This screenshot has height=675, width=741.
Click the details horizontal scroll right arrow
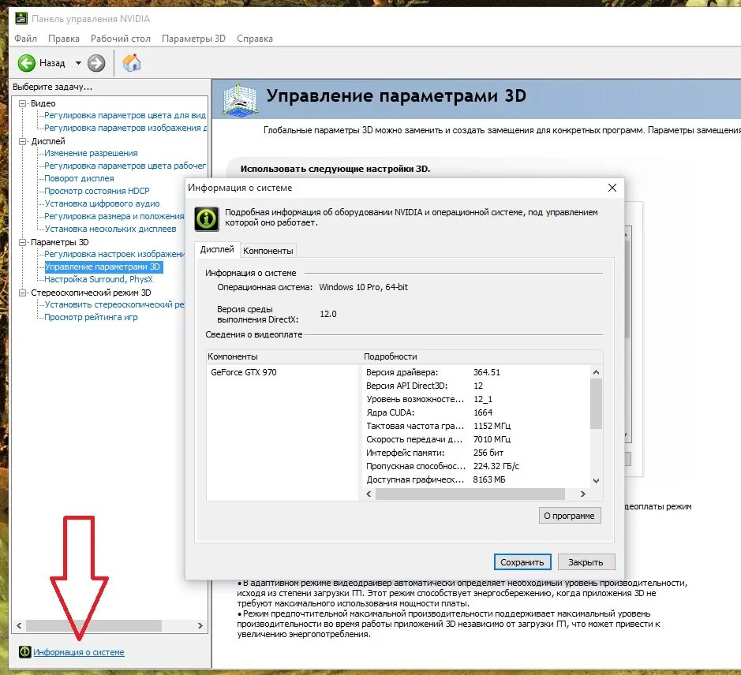click(582, 494)
